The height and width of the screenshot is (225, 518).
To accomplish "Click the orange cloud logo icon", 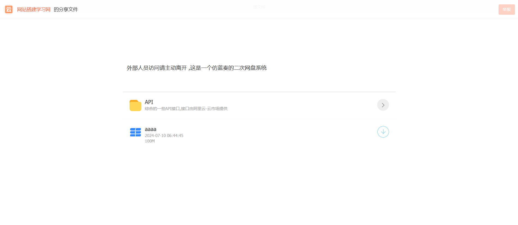I will [9, 9].
